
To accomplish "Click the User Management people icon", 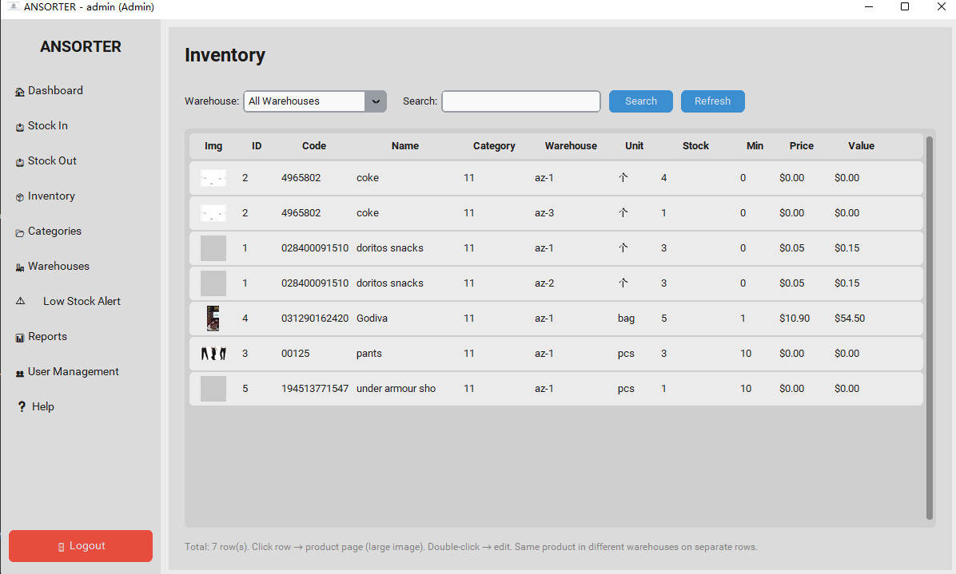I will [x=19, y=373].
